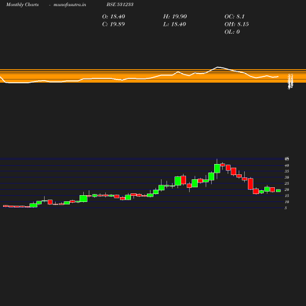
Task: Click the 'OC: 8.1' value
Action: tap(234, 17)
